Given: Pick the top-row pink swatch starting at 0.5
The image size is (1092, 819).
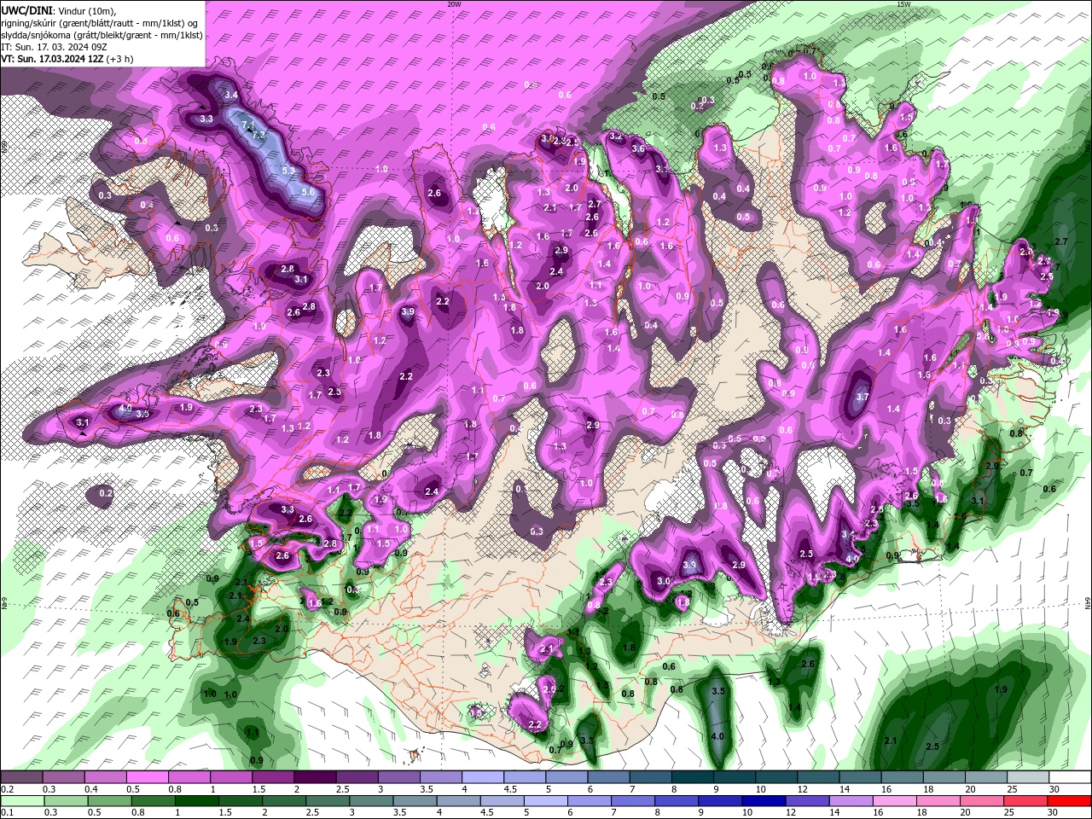Looking at the screenshot, I should [147, 777].
